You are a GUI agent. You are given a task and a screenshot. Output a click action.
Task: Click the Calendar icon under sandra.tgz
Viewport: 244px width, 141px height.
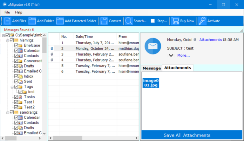pyautogui.click(x=20, y=117)
